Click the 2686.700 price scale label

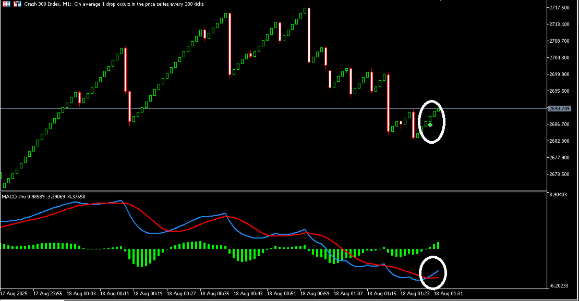coord(559,124)
